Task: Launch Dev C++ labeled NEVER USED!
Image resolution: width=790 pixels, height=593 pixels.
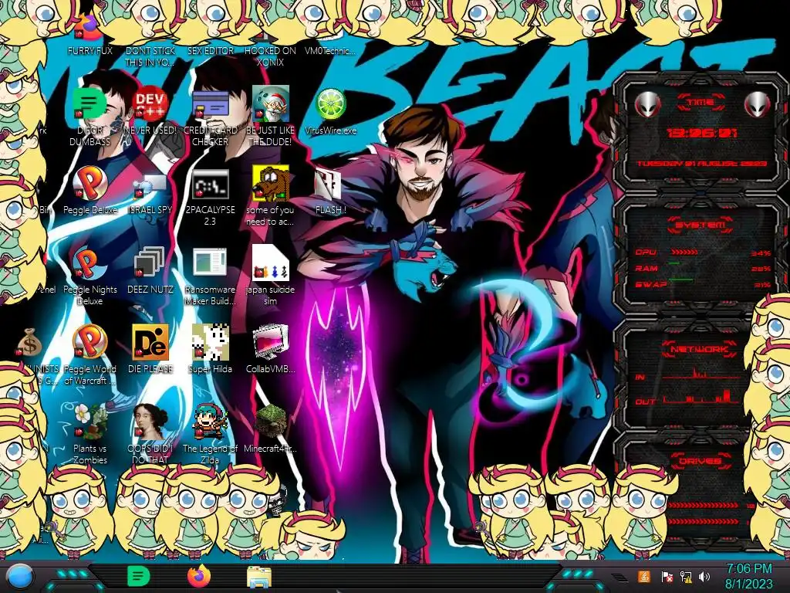Action: [x=150, y=103]
